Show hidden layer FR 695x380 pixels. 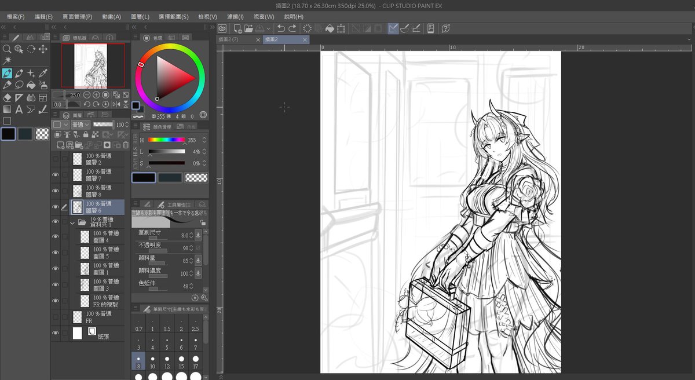(x=56, y=317)
